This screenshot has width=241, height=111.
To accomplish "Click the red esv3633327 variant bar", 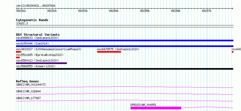I will (18, 52).
